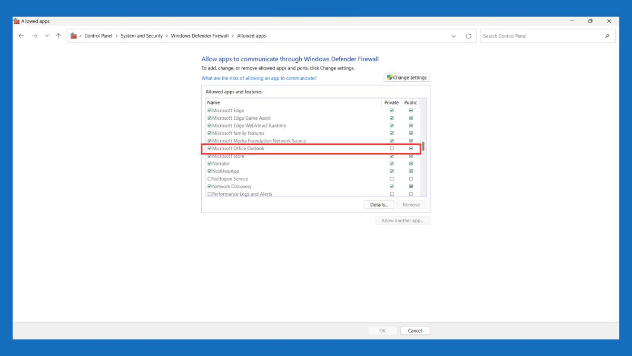The height and width of the screenshot is (356, 632).
Task: Open the Control Panel breadcrumb item
Action: (98, 35)
